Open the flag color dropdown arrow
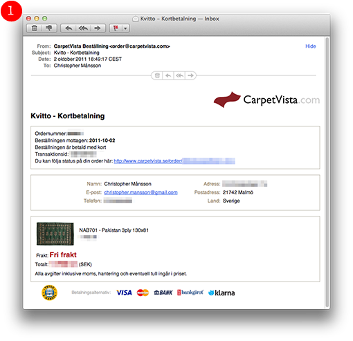Screen dimensions: 353x341 point(125,28)
